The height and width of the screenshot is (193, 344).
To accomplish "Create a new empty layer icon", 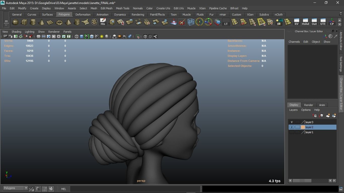I will 328,116.
